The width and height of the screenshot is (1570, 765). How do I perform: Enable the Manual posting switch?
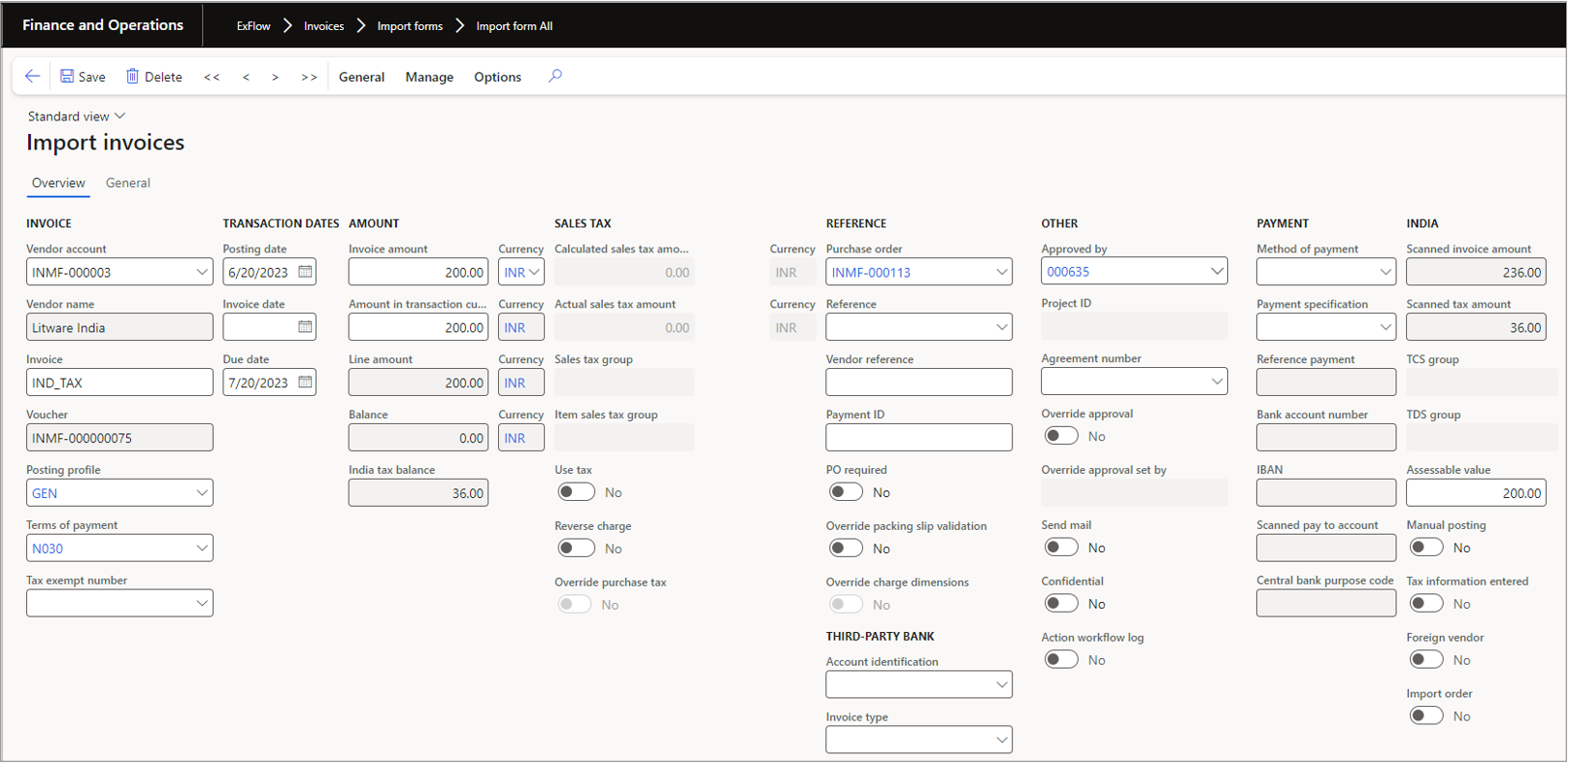pos(1426,548)
